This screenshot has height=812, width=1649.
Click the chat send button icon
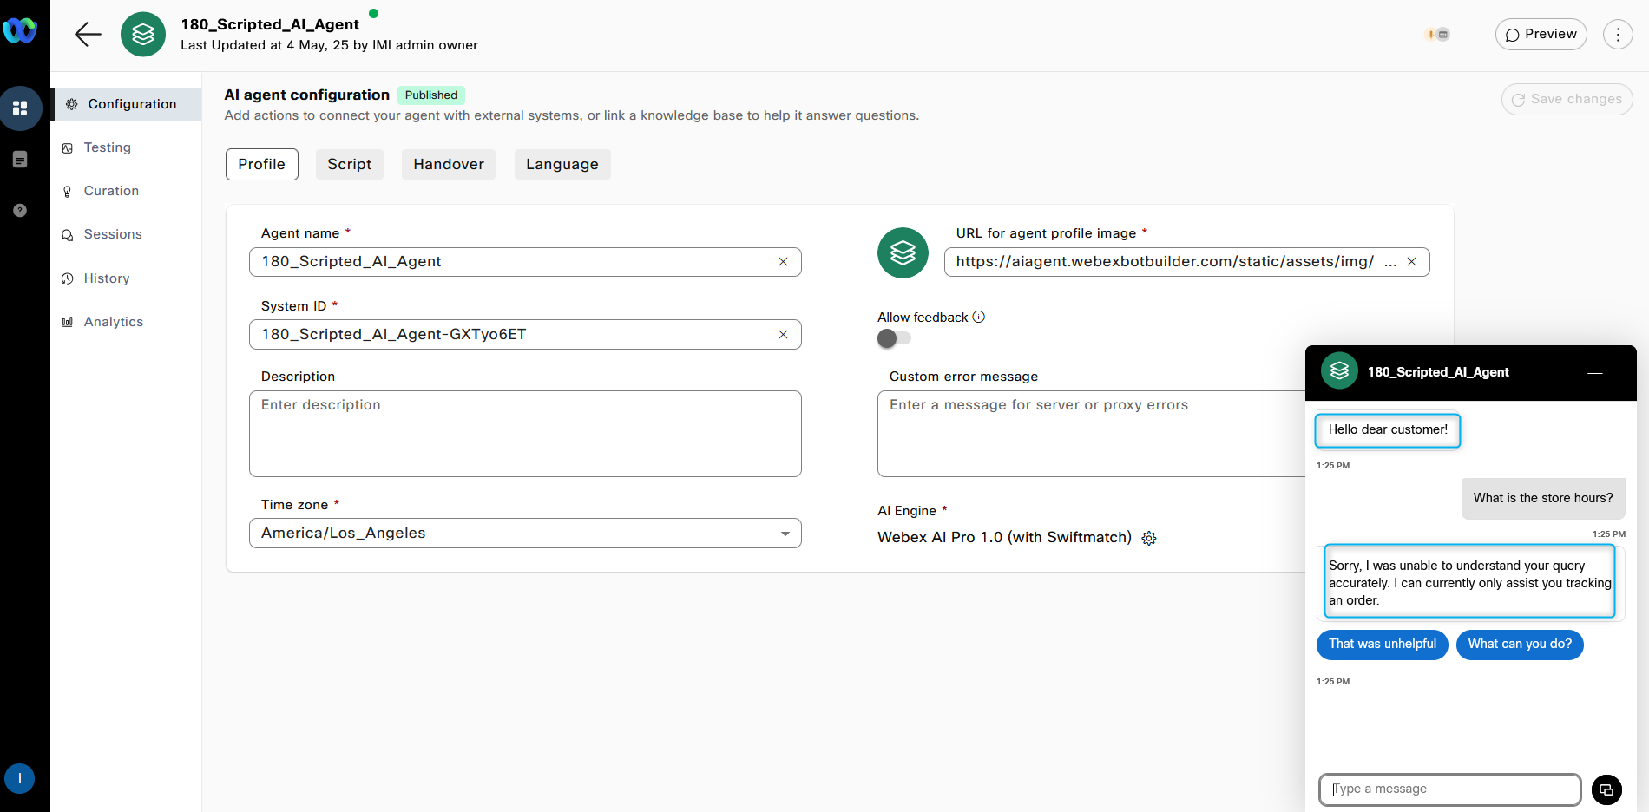(x=1606, y=789)
